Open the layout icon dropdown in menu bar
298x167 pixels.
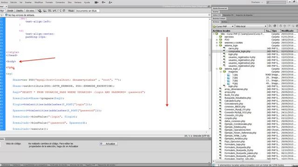click(x=96, y=2)
